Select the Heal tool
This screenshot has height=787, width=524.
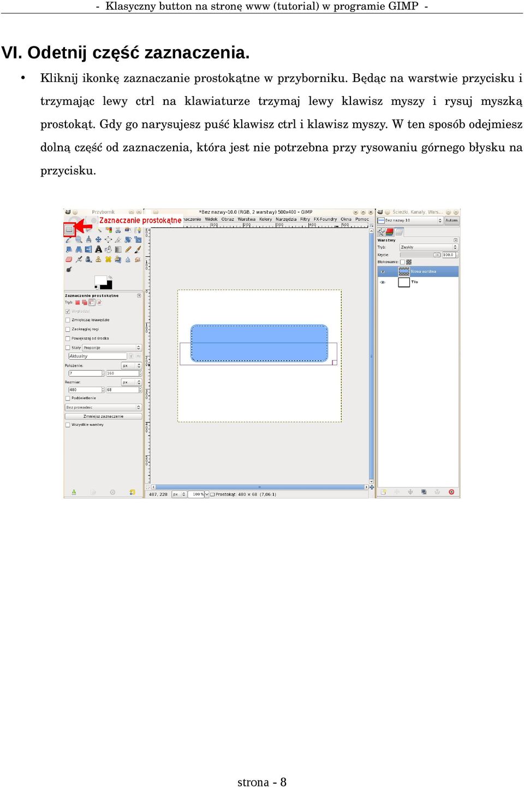108,260
